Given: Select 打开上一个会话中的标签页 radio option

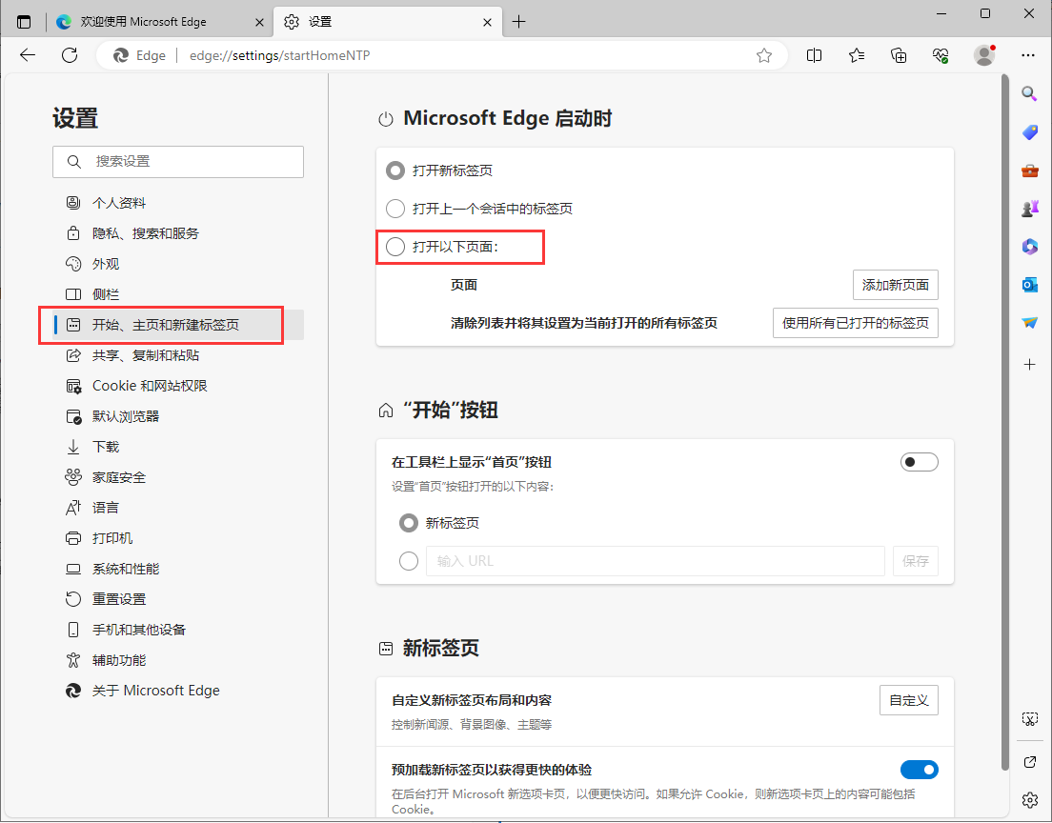Looking at the screenshot, I should coord(395,209).
